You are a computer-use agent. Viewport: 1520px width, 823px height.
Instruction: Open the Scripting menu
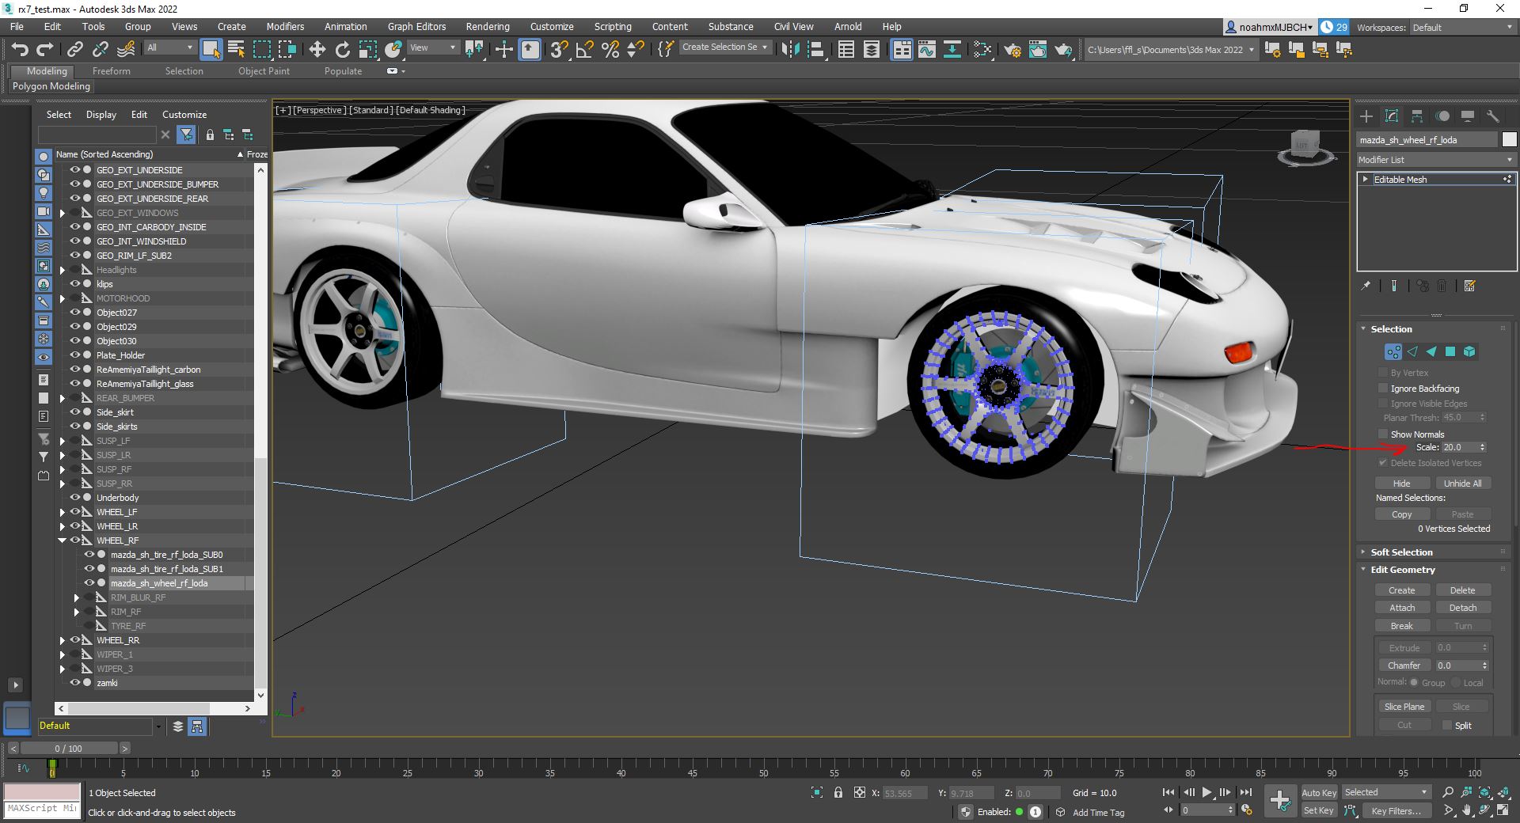click(613, 27)
